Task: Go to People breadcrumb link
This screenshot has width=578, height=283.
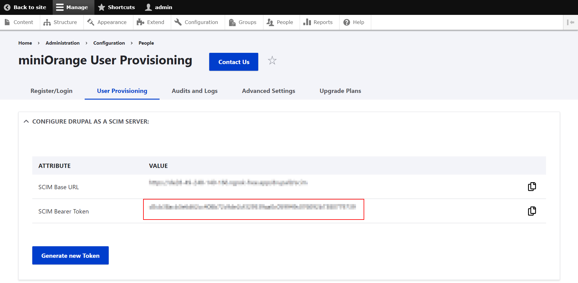Action: [x=146, y=43]
